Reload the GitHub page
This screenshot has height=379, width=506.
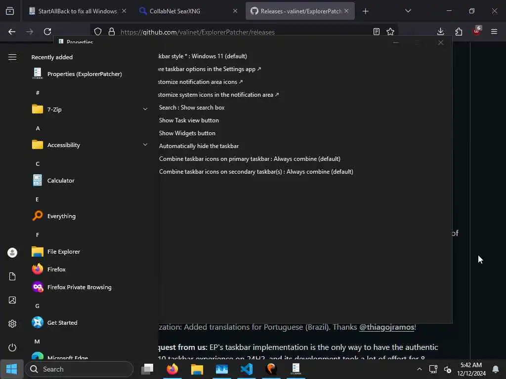pyautogui.click(x=47, y=32)
